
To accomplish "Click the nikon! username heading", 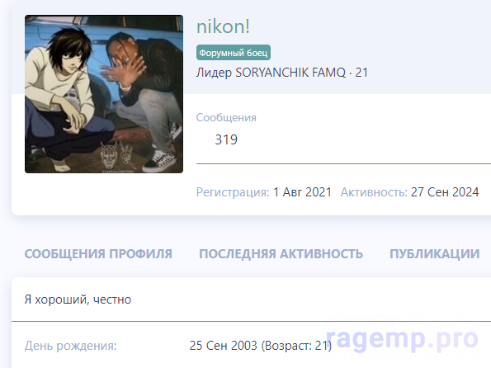I will point(223,26).
